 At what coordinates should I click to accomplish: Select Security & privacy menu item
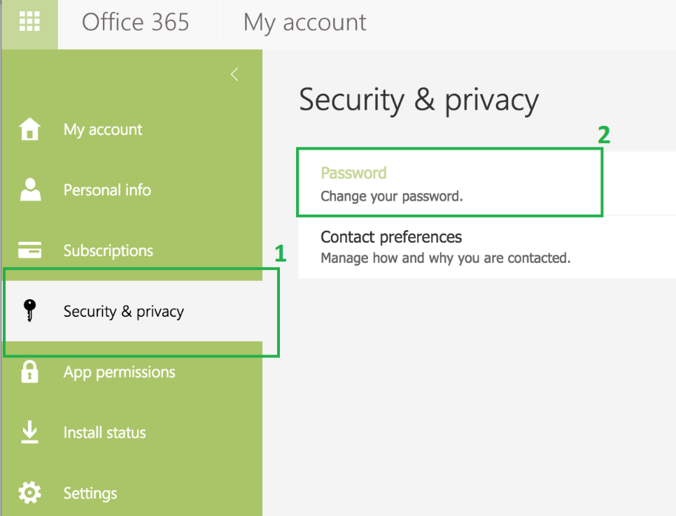tap(123, 311)
